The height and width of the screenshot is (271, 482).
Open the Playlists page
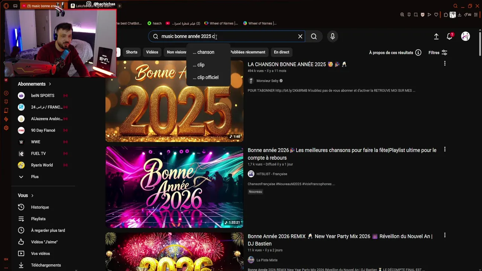pos(38,219)
